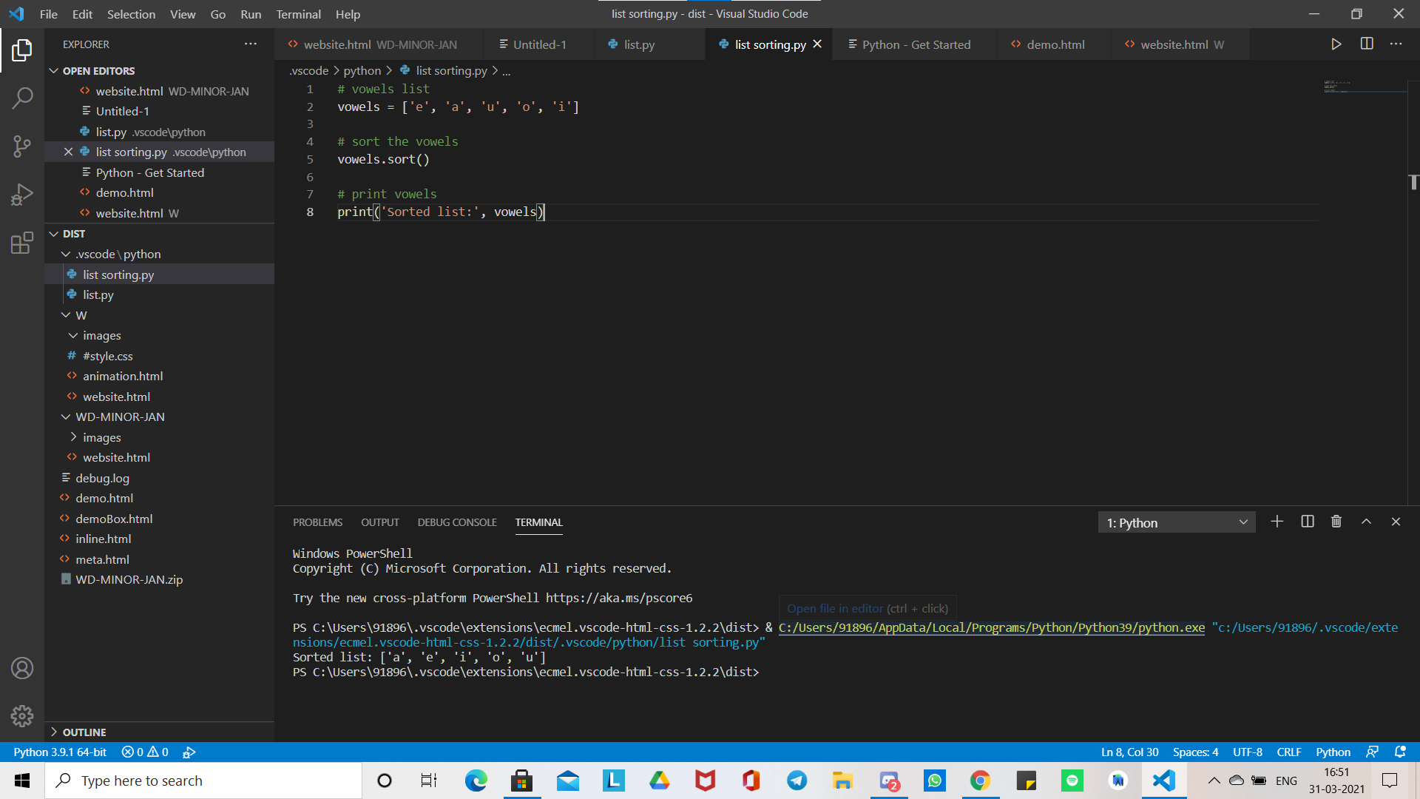Expand the Outline section
Image resolution: width=1420 pixels, height=799 pixels.
84,732
